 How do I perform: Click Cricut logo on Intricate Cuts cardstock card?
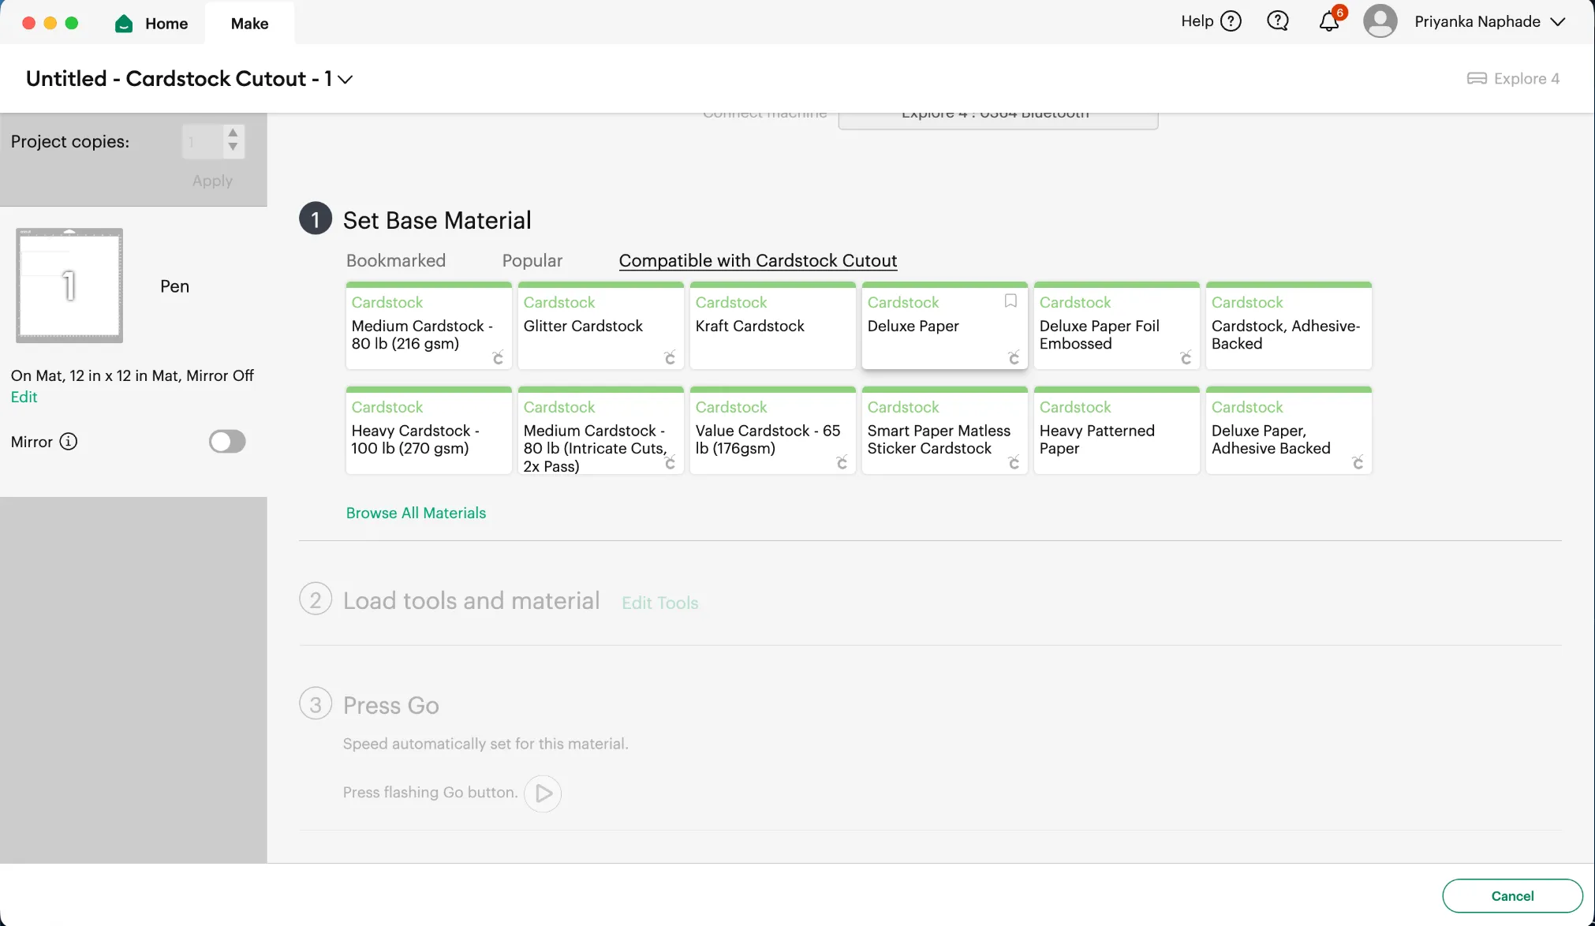670,462
